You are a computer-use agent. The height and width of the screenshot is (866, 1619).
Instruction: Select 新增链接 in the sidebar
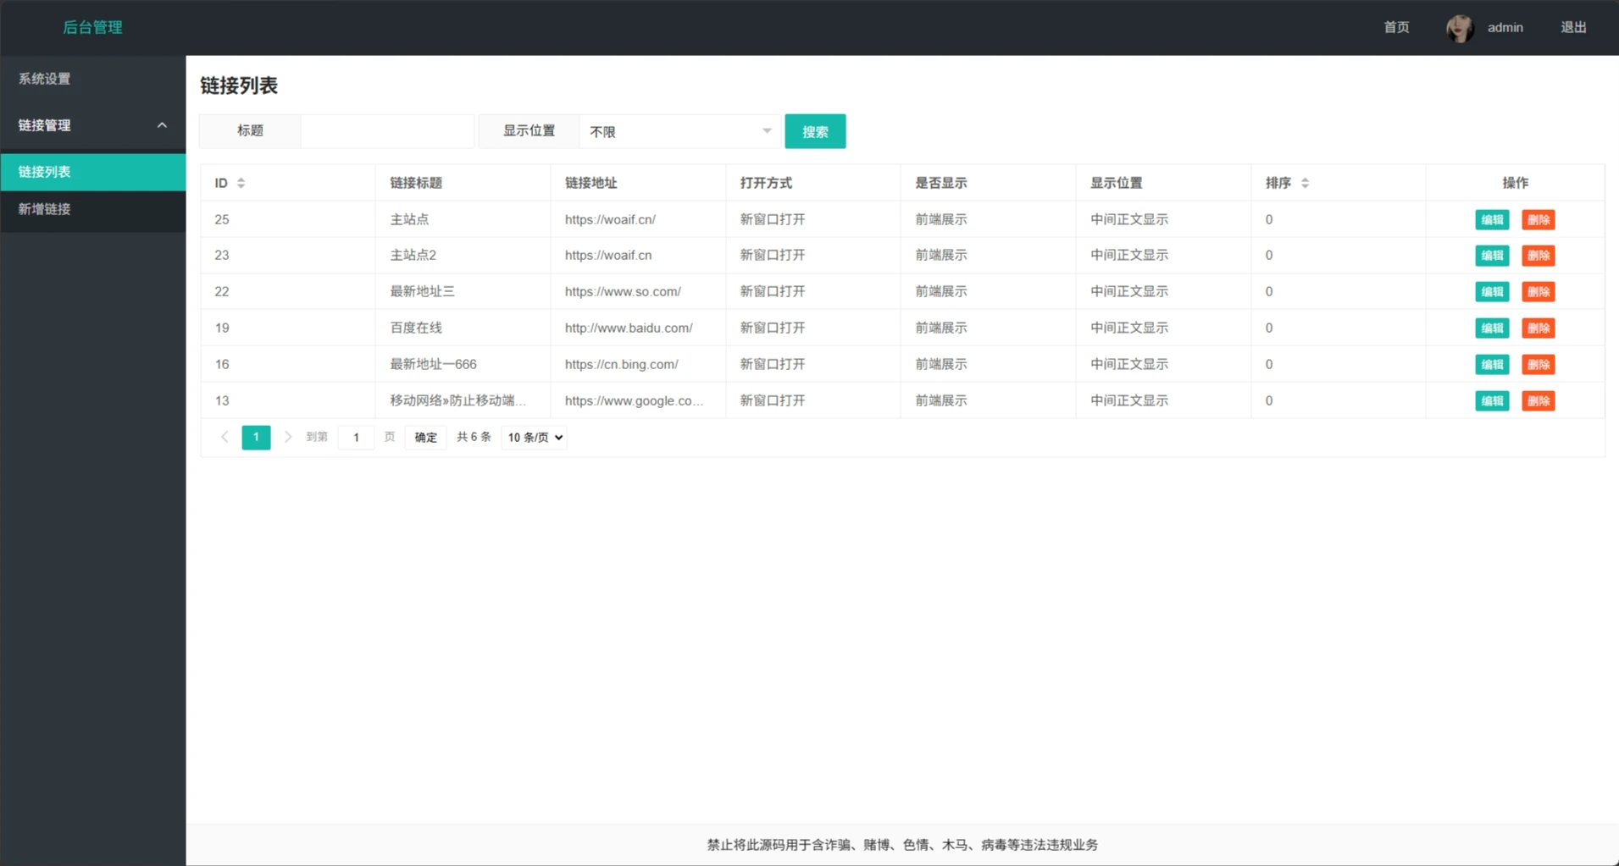tap(93, 209)
